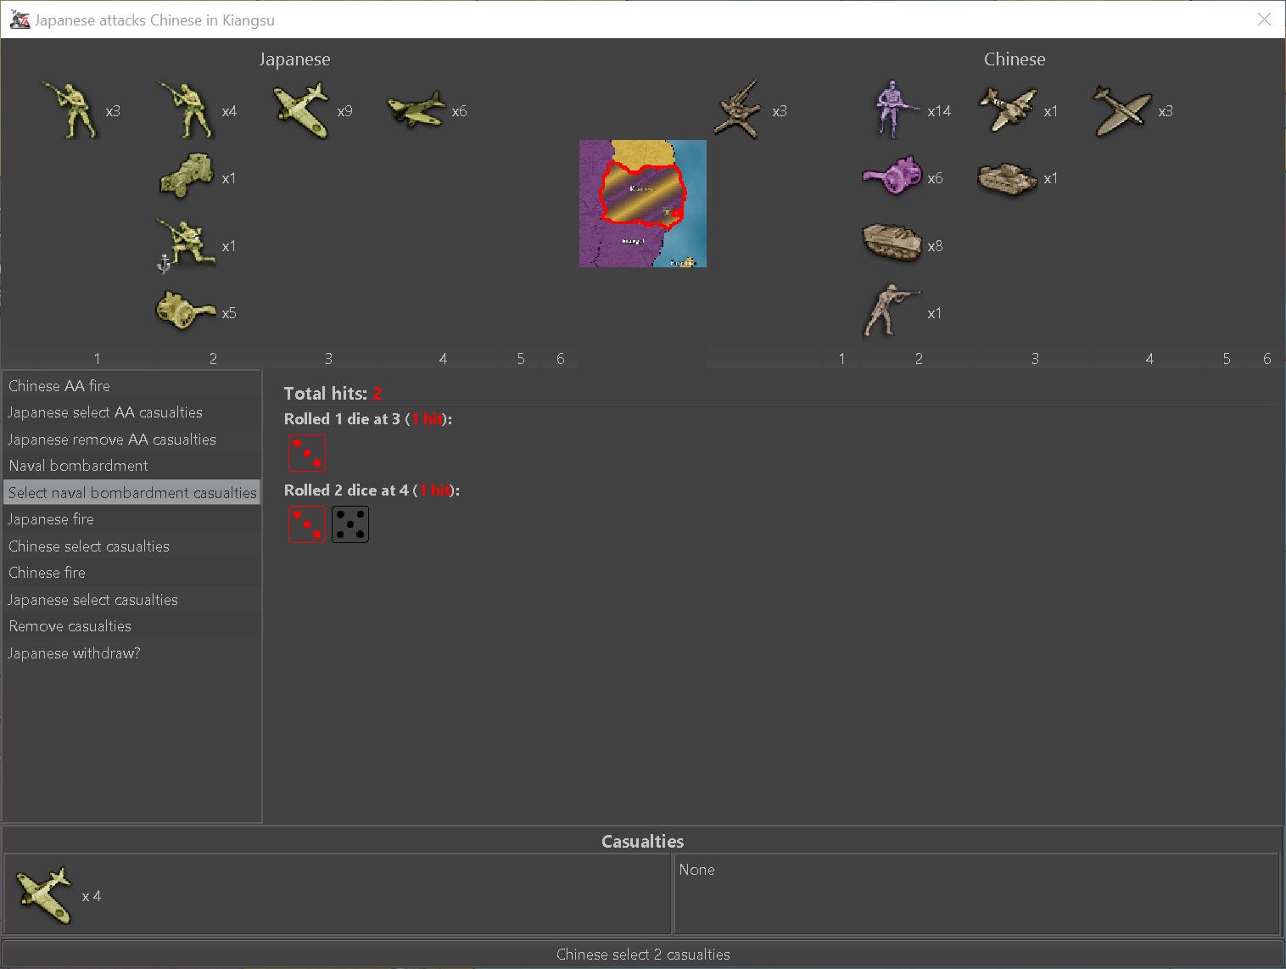Click the Chinese fighter x3 icon
This screenshot has width=1286, height=969.
tap(1122, 110)
